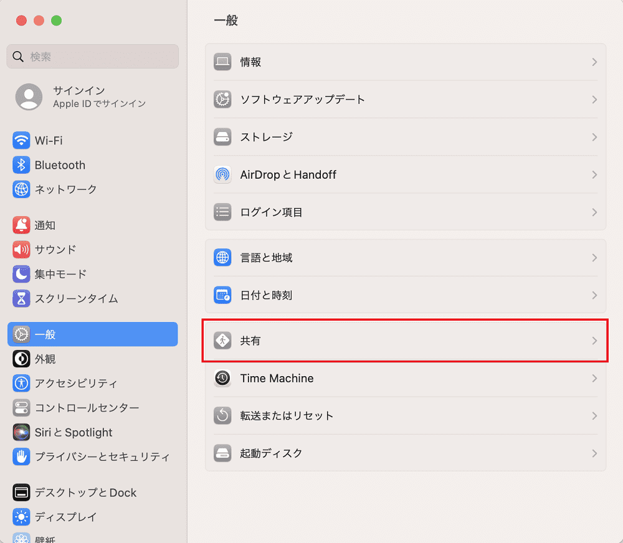Click the search magnifier icon

point(18,57)
